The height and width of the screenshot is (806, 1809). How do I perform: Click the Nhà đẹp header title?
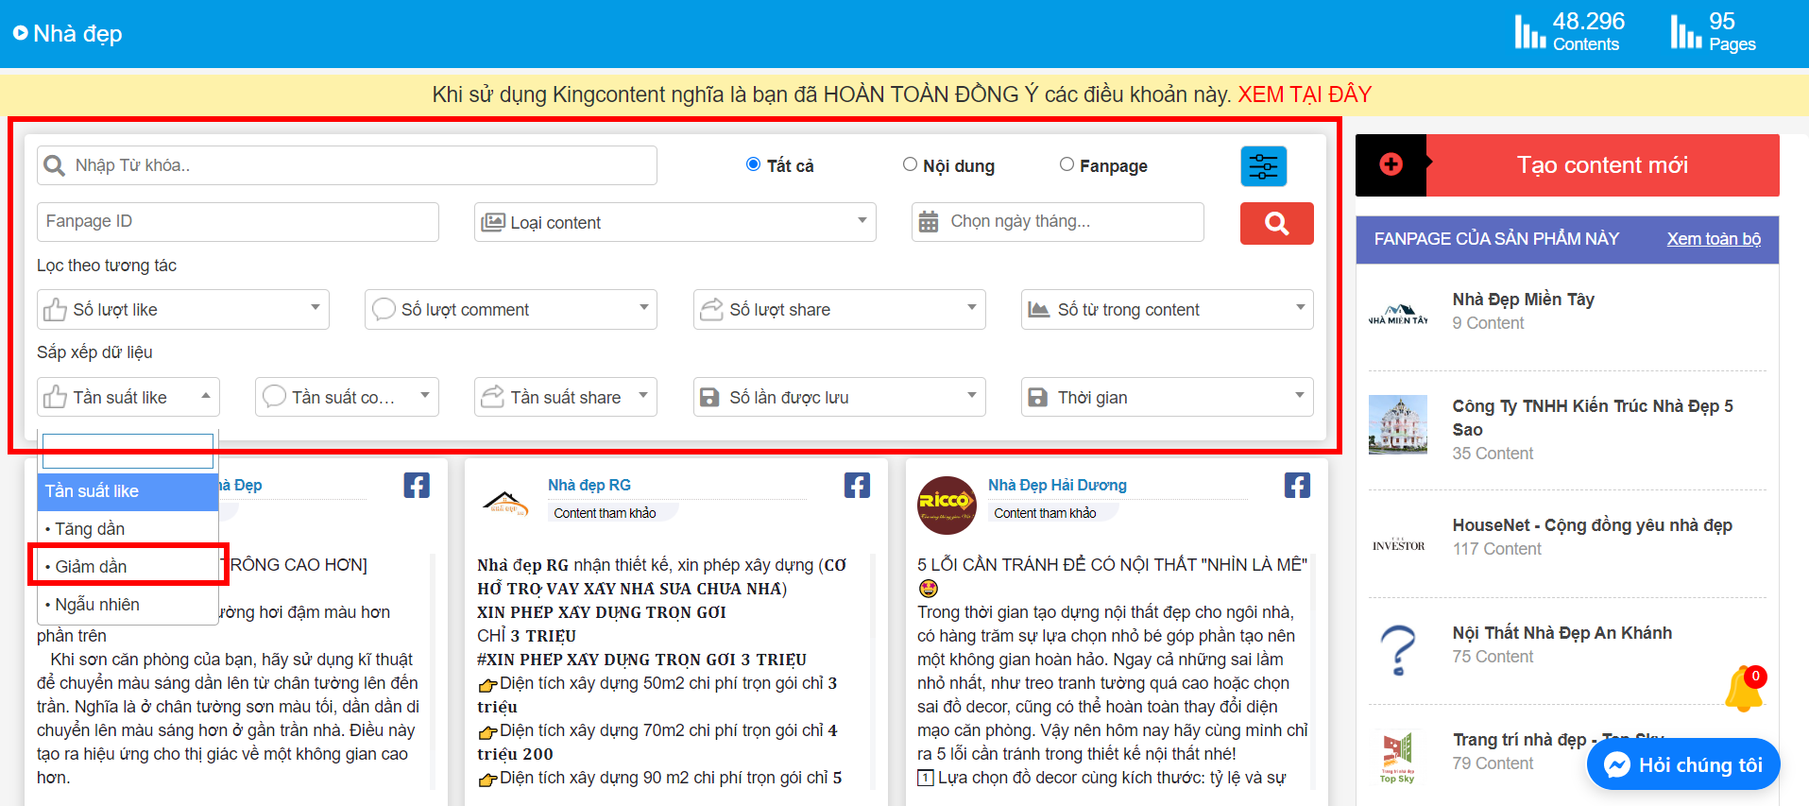point(77,34)
